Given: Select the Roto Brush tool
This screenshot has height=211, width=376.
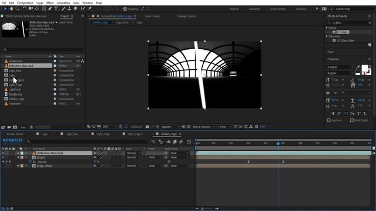Looking at the screenshot, I should [x=83, y=9].
